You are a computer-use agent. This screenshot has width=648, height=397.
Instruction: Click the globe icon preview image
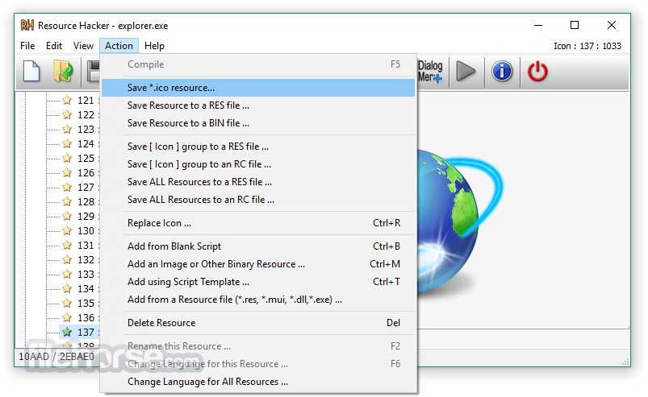coord(458,222)
